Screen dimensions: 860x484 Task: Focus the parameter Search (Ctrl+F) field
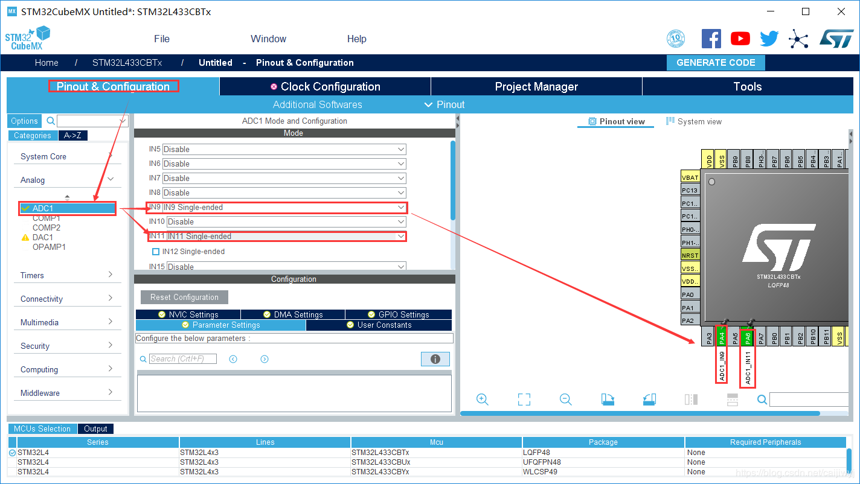(182, 359)
